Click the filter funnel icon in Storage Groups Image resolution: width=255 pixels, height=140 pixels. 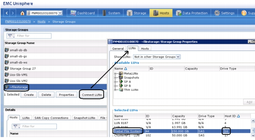click(10, 36)
